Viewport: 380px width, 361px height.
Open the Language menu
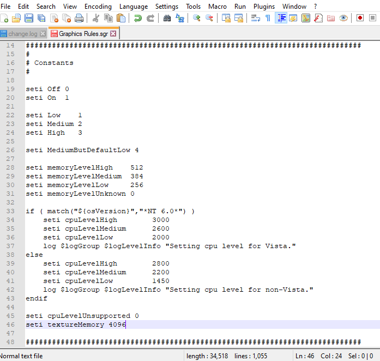(134, 6)
